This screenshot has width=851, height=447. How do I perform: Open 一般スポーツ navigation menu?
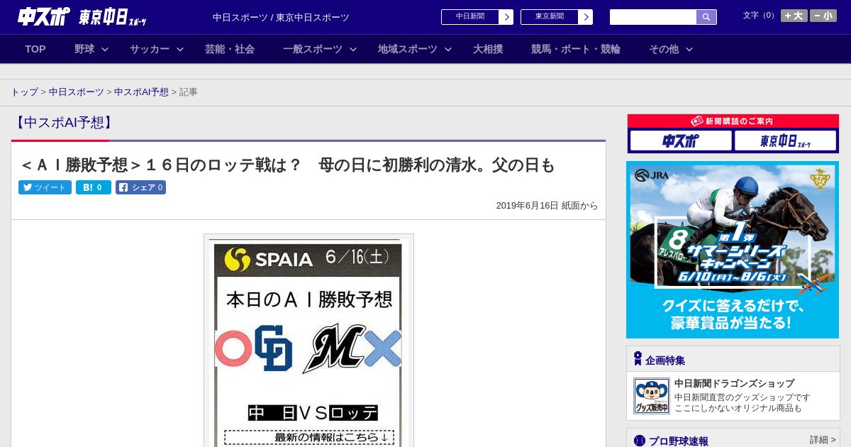(313, 49)
